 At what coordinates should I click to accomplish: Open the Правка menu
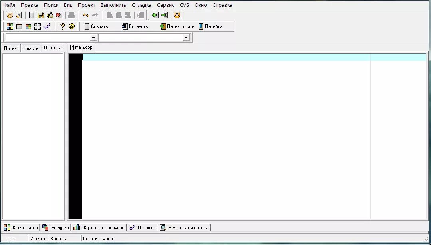coord(30,5)
